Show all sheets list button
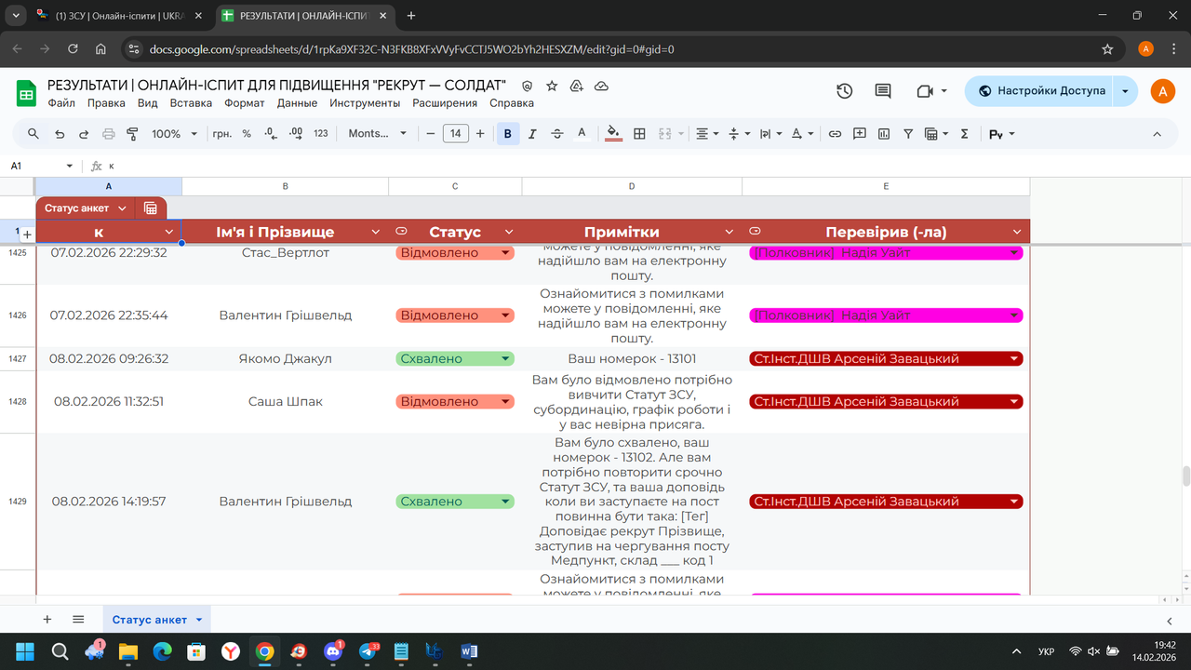This screenshot has width=1191, height=670. coord(78,620)
